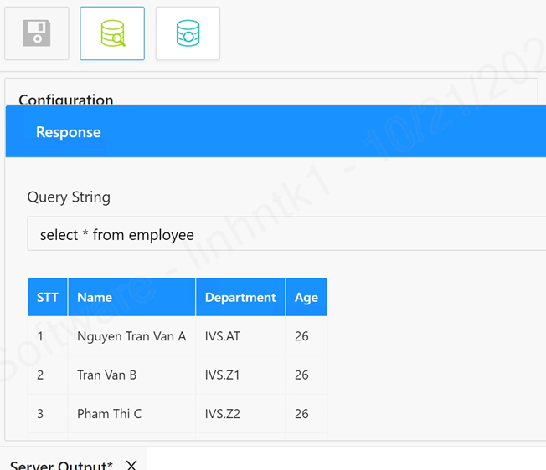Click the IVS.AT department cell

coord(240,336)
